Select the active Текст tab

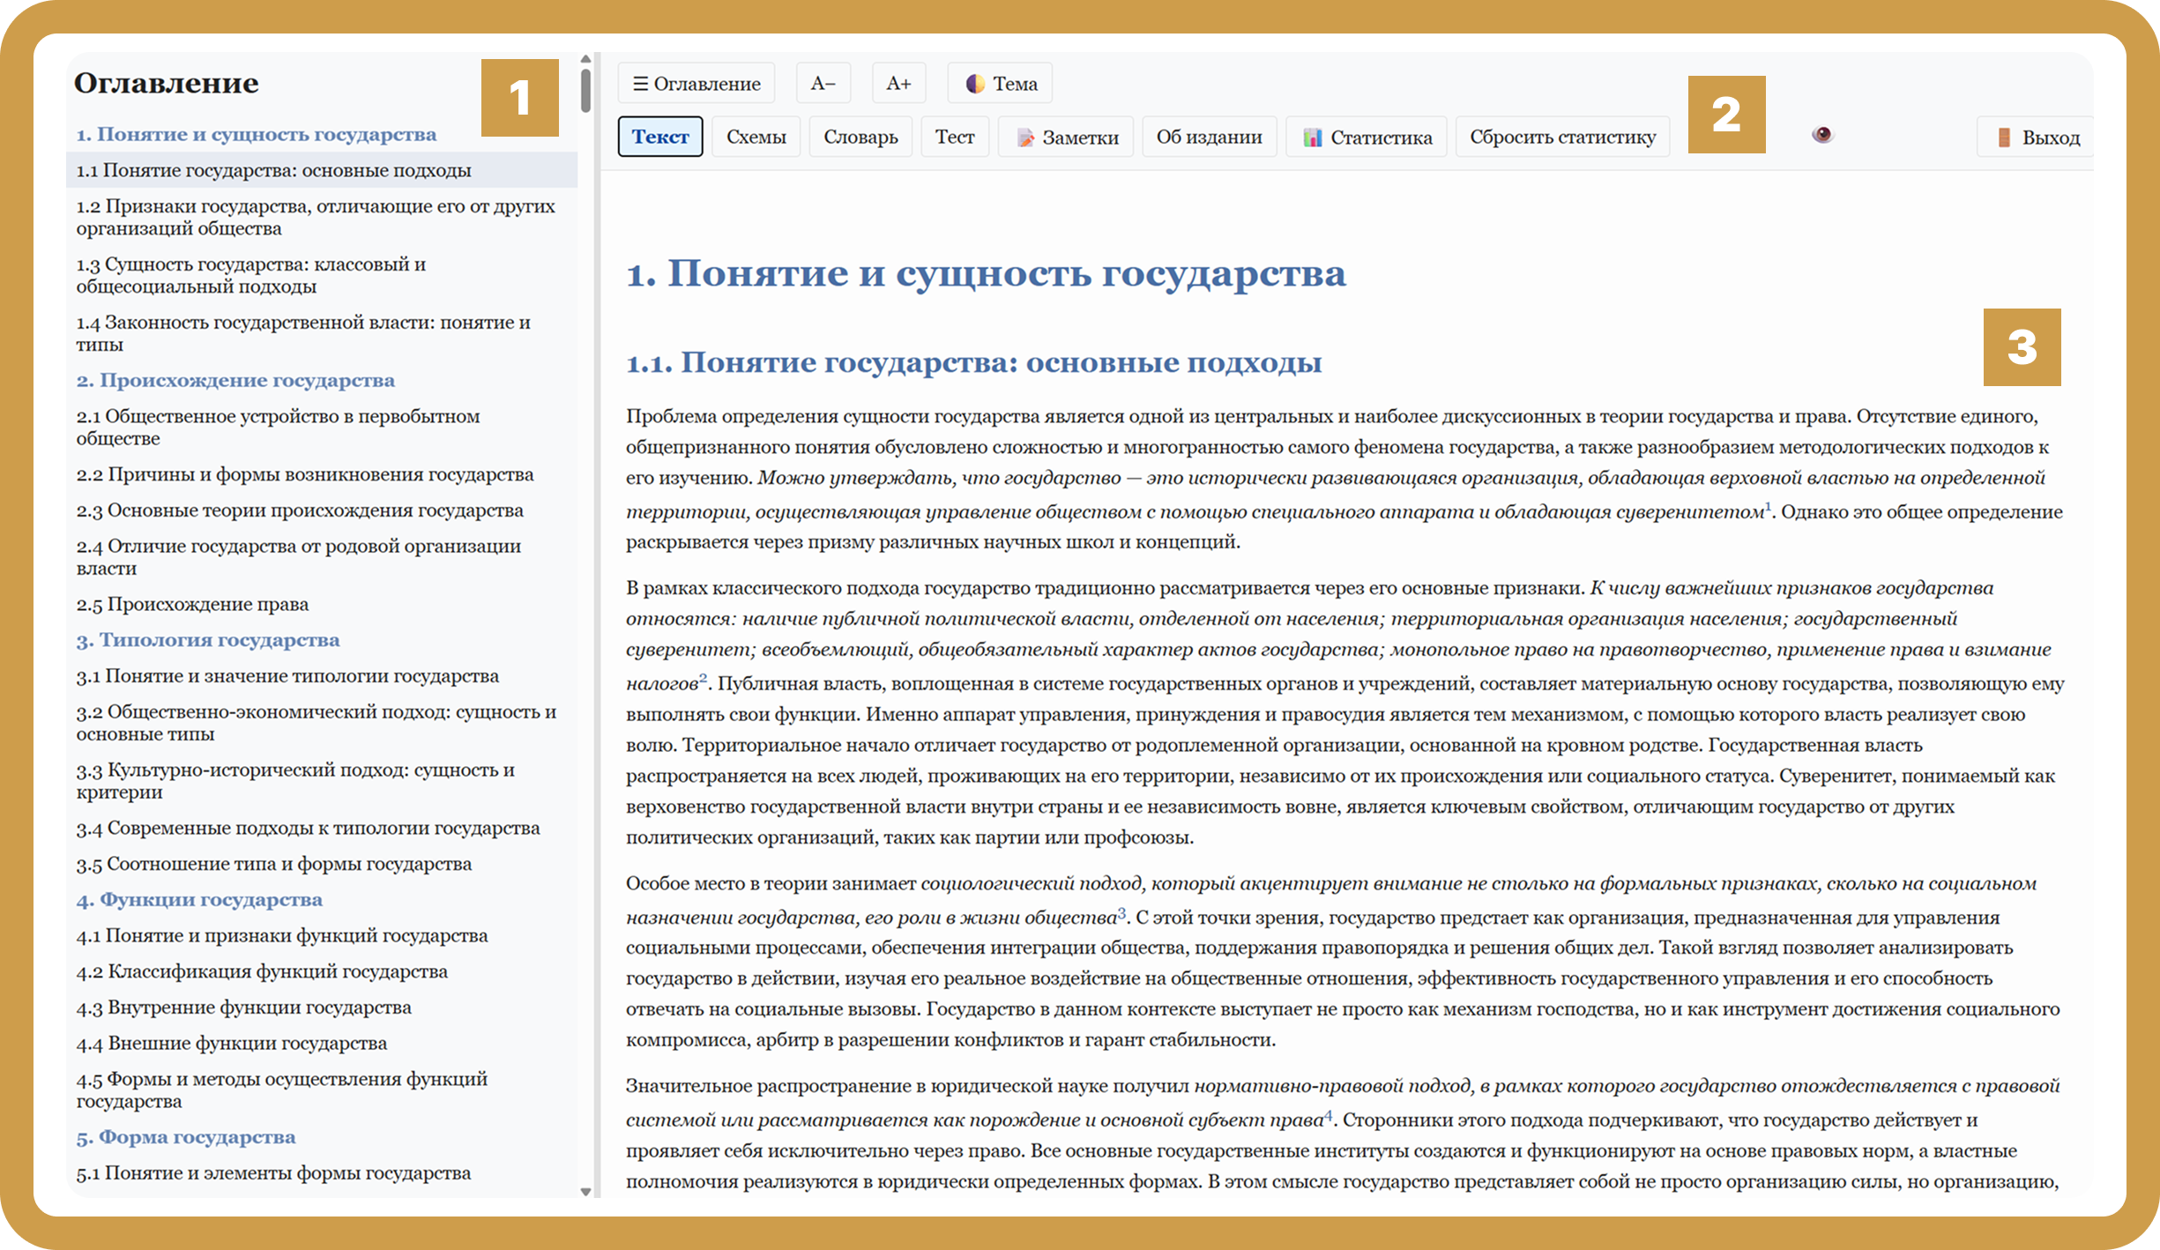660,138
